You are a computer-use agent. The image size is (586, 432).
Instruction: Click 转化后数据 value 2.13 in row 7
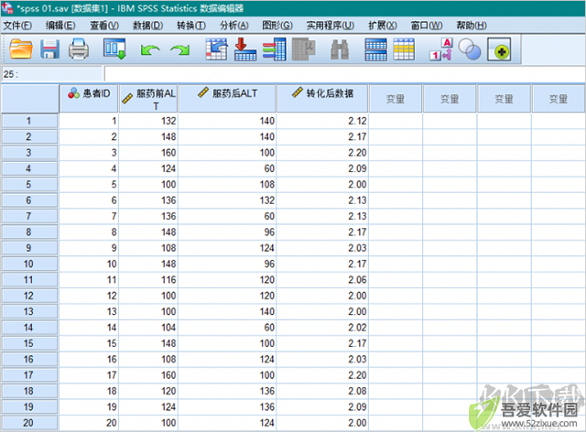tap(322, 216)
